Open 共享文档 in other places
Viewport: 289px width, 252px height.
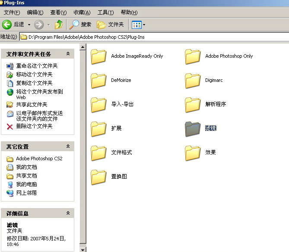(26, 176)
